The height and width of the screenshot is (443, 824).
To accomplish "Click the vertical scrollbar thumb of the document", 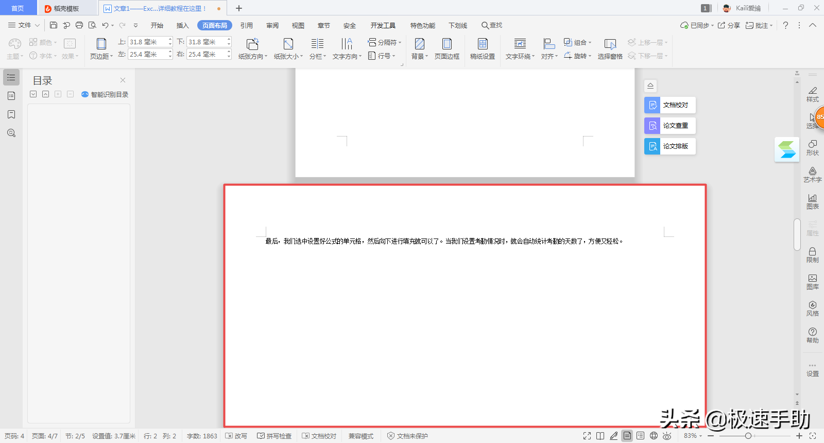I will click(x=797, y=234).
